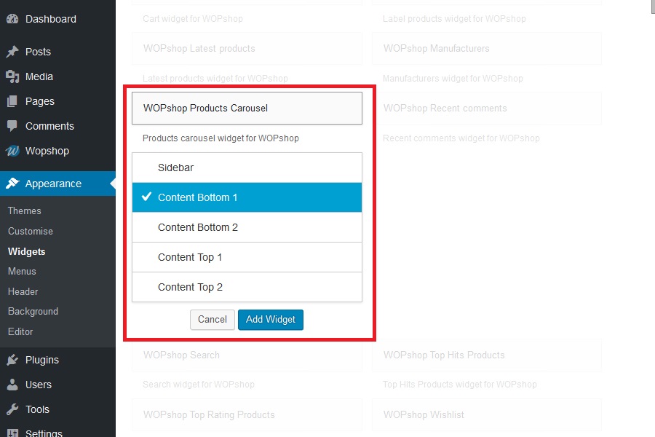The width and height of the screenshot is (655, 437).
Task: Select the Content Top 2 option
Action: click(x=247, y=287)
